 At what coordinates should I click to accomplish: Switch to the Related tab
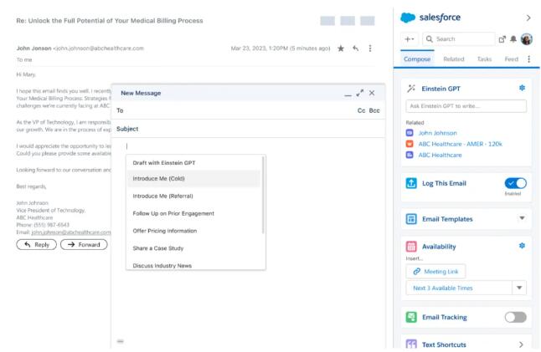coord(453,59)
